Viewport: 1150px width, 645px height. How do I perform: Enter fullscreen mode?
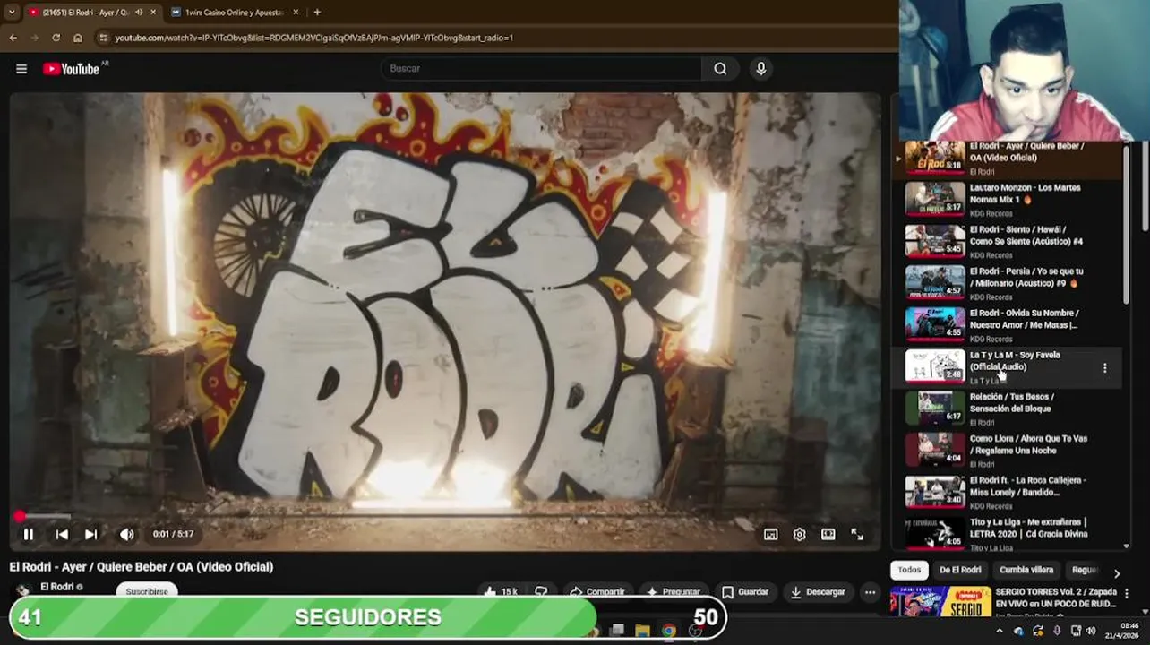(857, 535)
